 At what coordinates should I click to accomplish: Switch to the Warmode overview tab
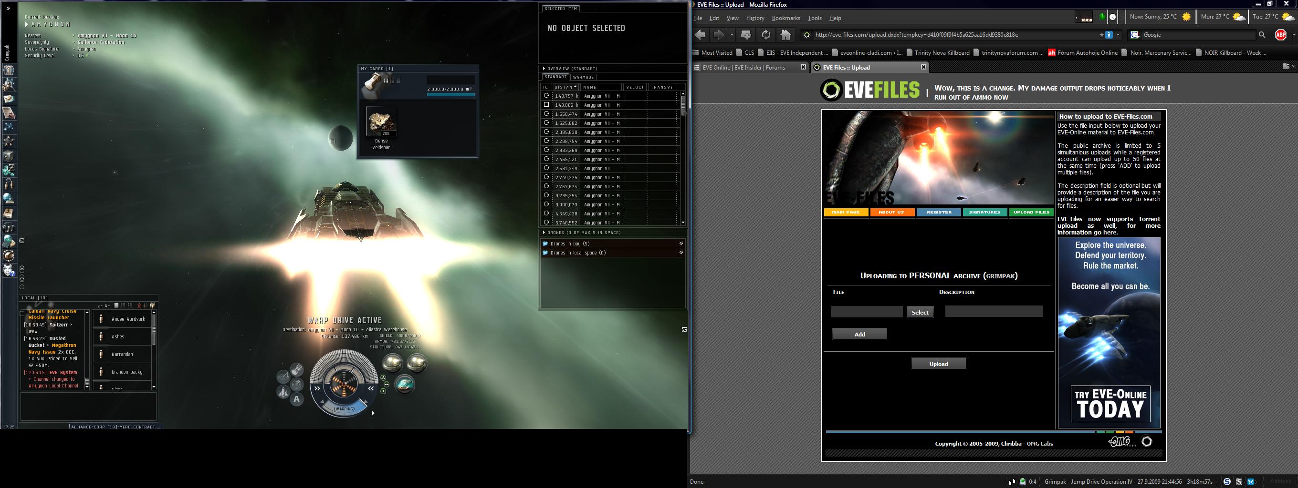[x=584, y=77]
